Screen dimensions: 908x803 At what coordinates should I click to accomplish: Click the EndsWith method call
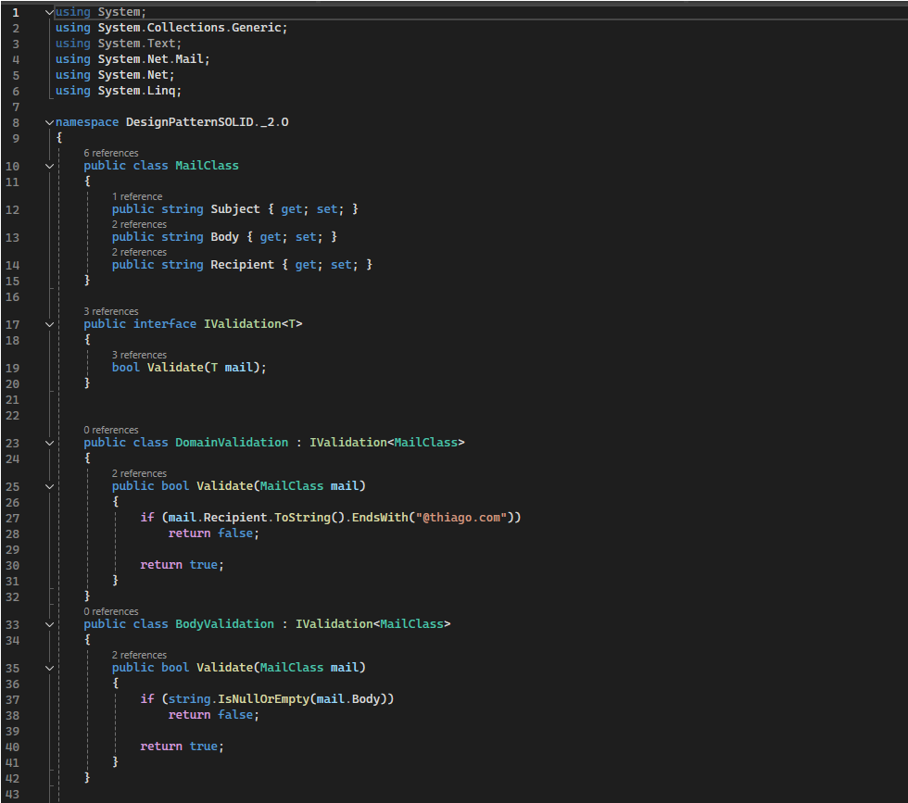[x=380, y=518]
